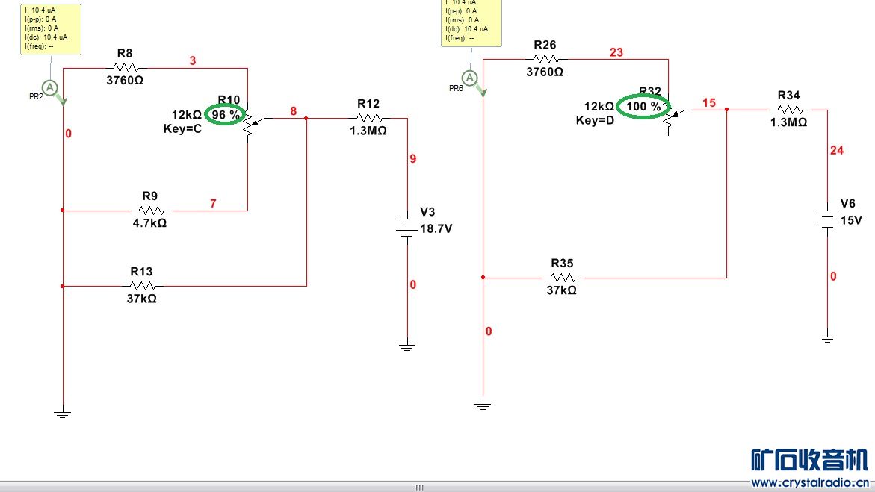Select the PR2 current probe ammeter icon

[50, 87]
